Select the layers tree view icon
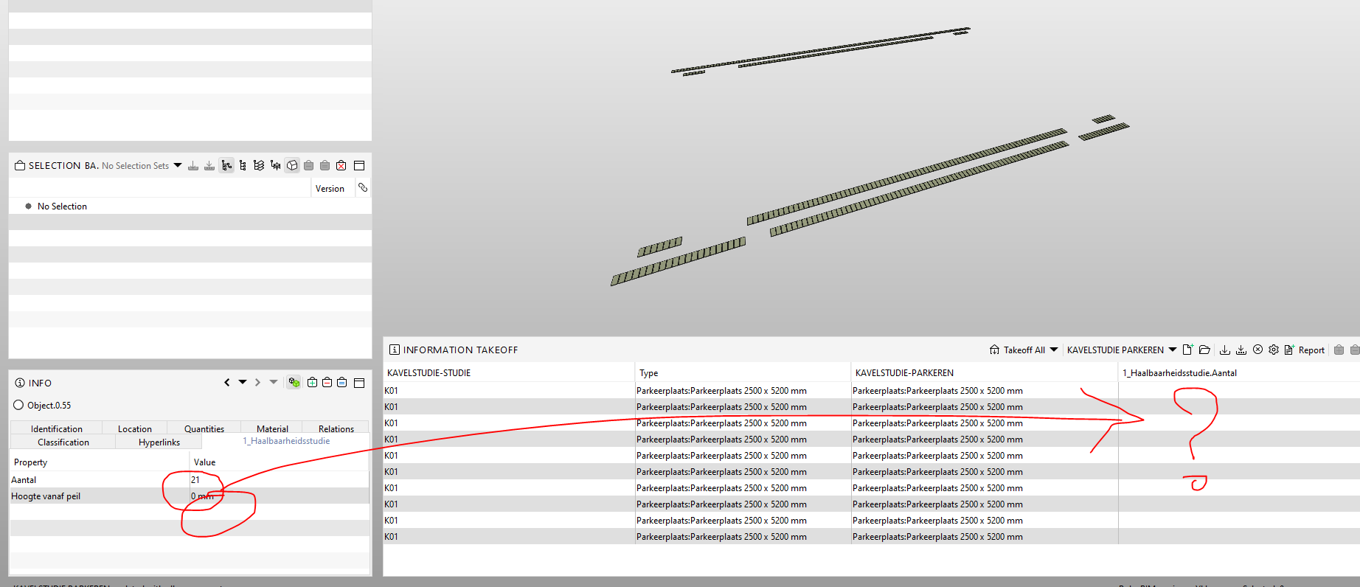 point(259,166)
